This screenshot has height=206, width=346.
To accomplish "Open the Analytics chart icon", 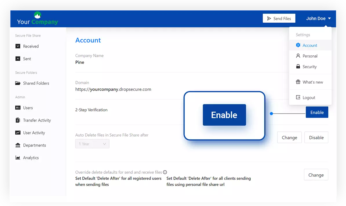I will [18, 158].
